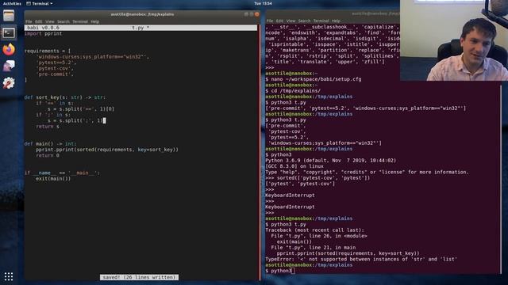Image resolution: width=508 pixels, height=285 pixels.
Task: Click the "if ';' in s:" line
Action: 53,115
